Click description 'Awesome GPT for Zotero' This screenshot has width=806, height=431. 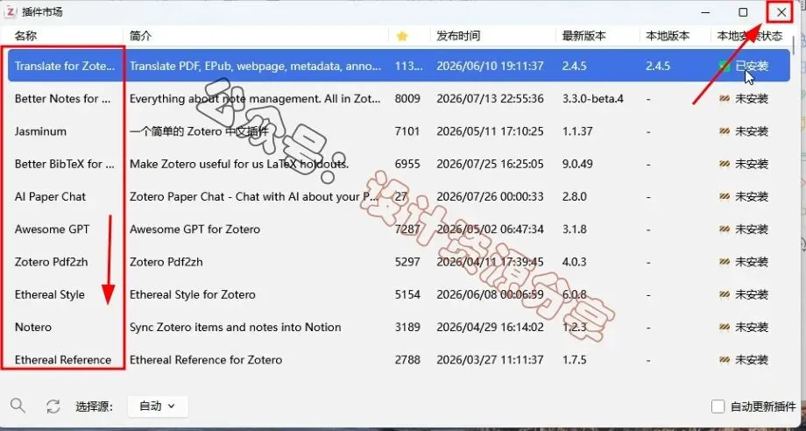[x=194, y=230]
